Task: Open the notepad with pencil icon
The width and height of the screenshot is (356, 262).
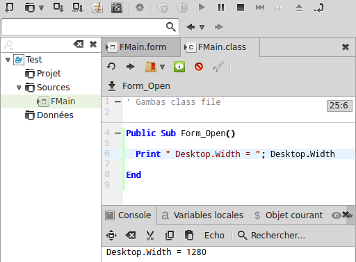Action: coord(97,8)
